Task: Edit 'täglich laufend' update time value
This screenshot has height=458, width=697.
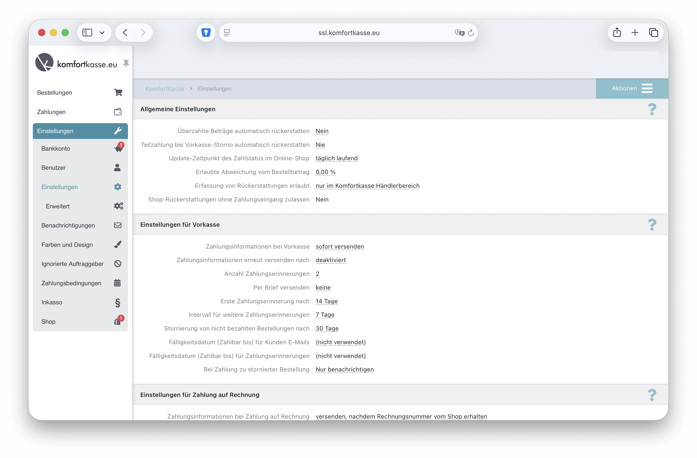Action: pos(337,158)
